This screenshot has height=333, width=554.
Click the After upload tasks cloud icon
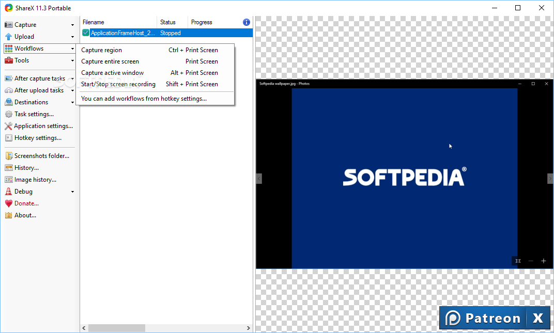pos(8,90)
